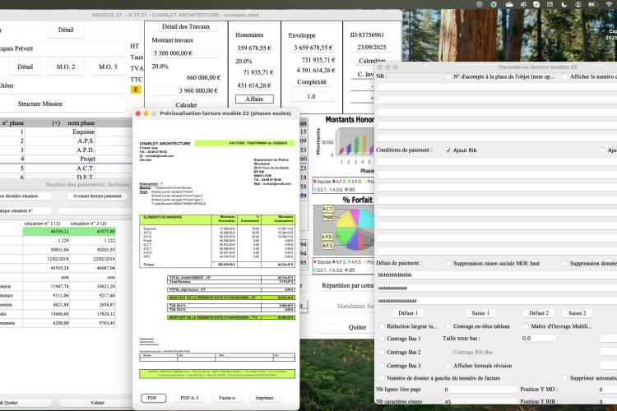Enable Numéro de dossier à gauche du numéro checkbox

click(382, 378)
